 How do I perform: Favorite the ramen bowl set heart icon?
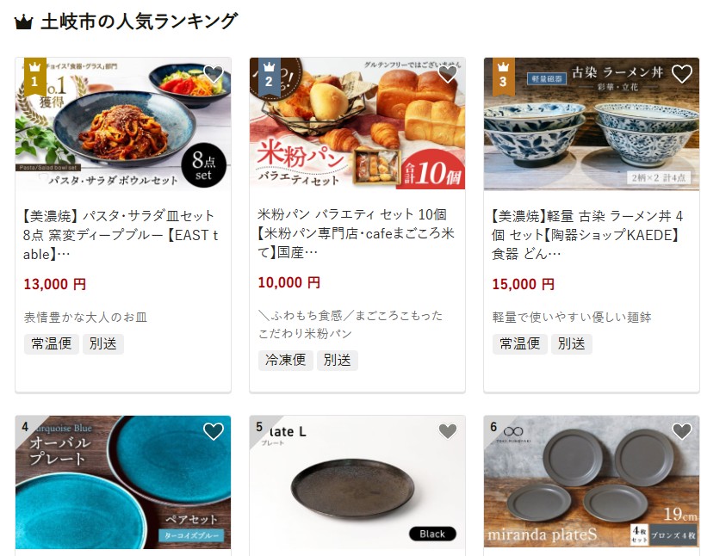[x=682, y=74]
